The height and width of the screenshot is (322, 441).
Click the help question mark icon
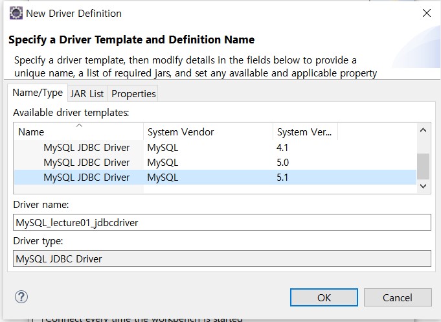(x=21, y=297)
